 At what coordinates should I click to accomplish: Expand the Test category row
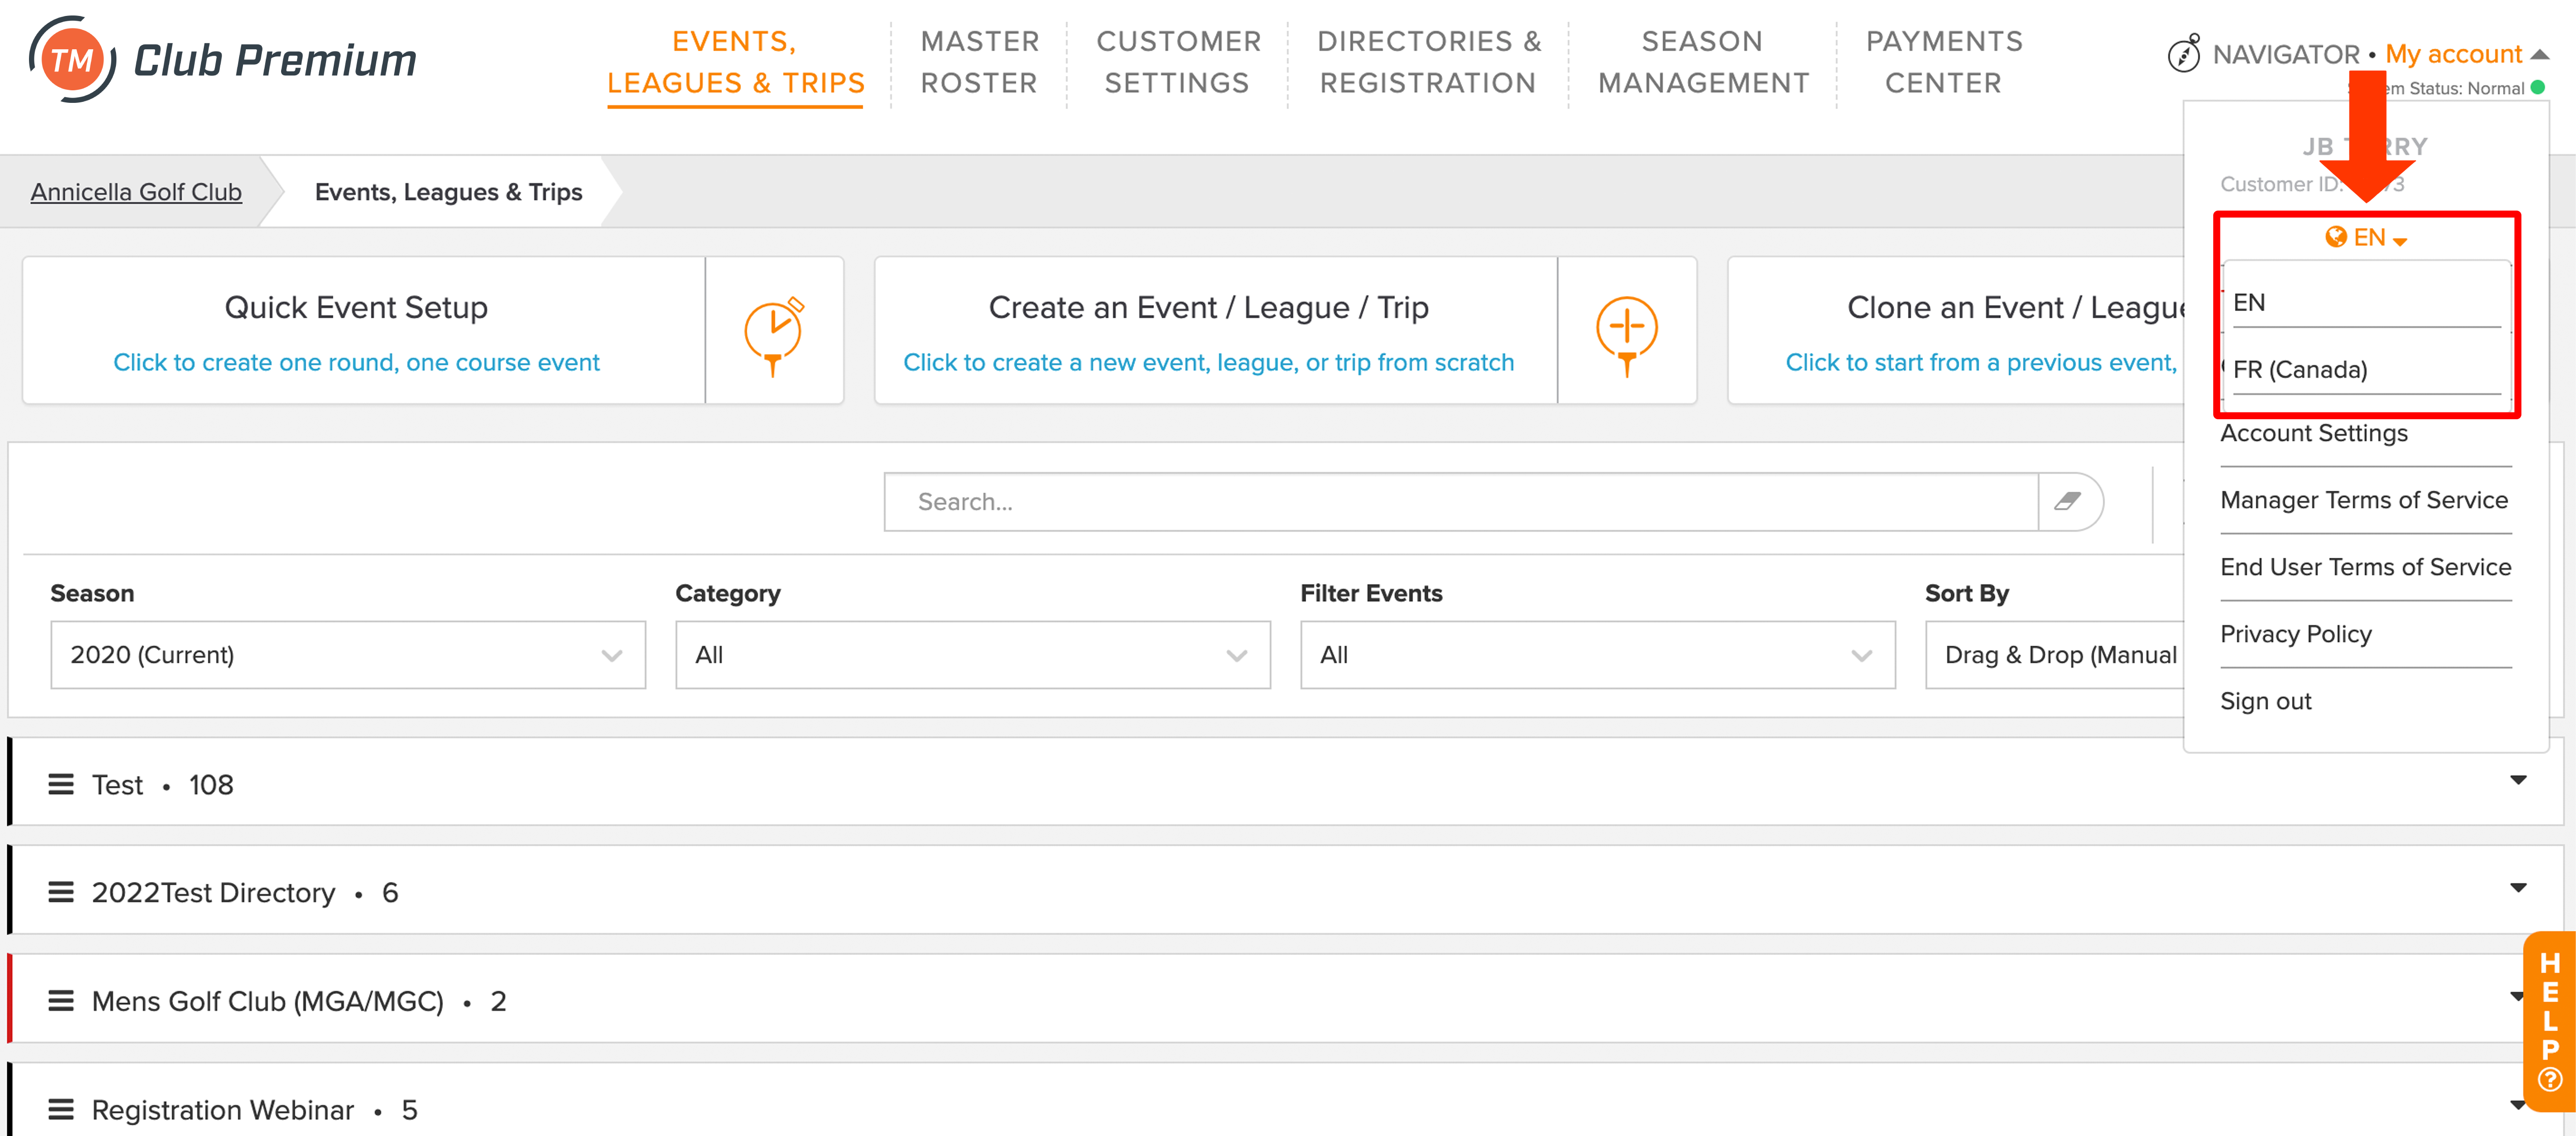coord(2518,780)
